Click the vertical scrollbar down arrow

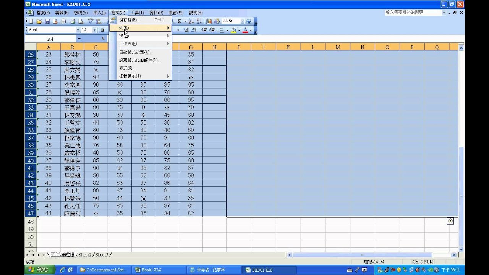(461, 249)
